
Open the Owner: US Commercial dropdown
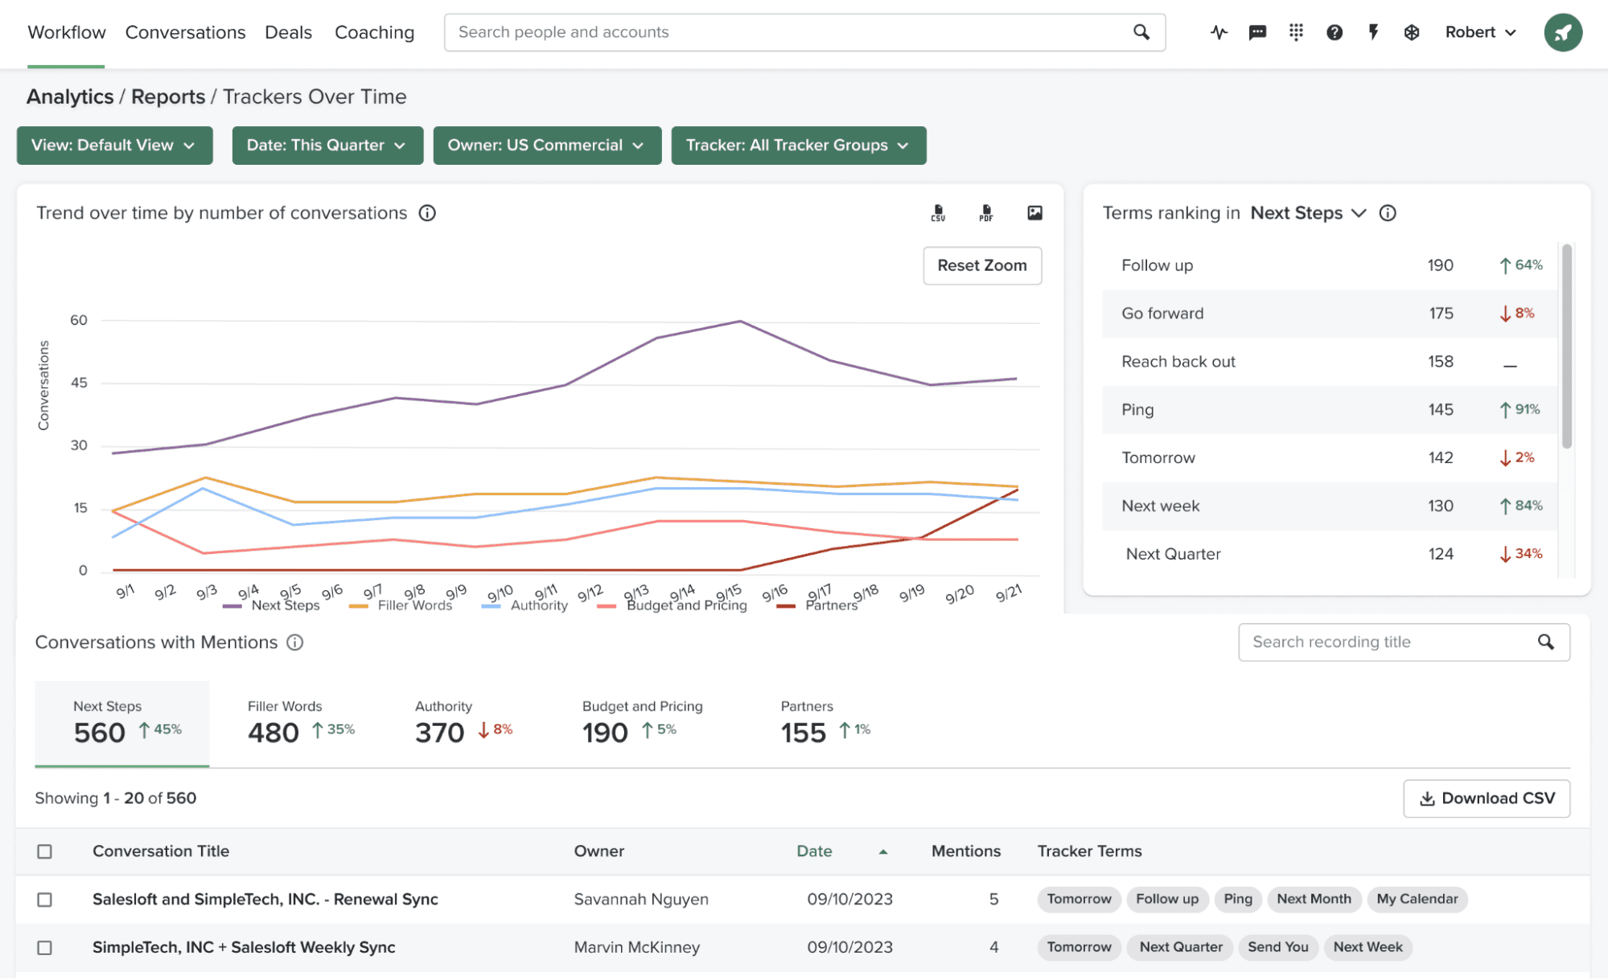click(547, 146)
